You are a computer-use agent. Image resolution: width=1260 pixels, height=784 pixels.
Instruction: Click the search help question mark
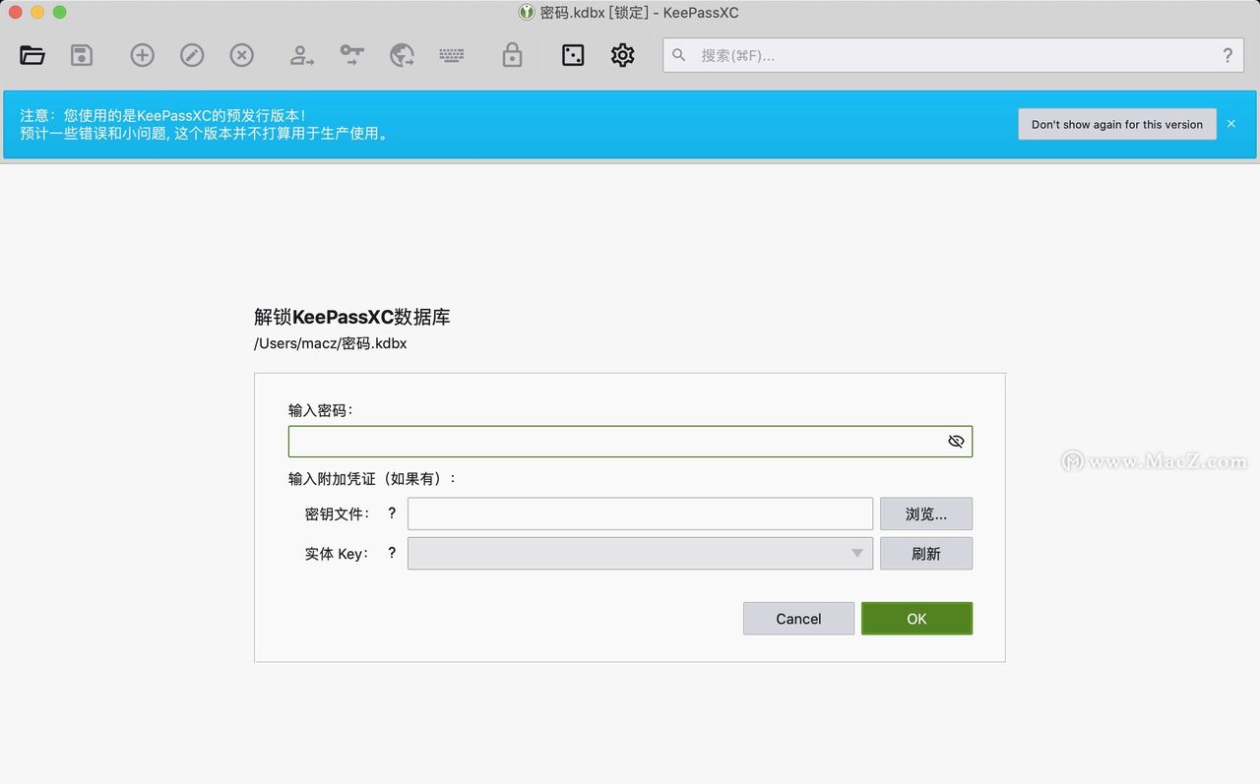[x=1228, y=55]
